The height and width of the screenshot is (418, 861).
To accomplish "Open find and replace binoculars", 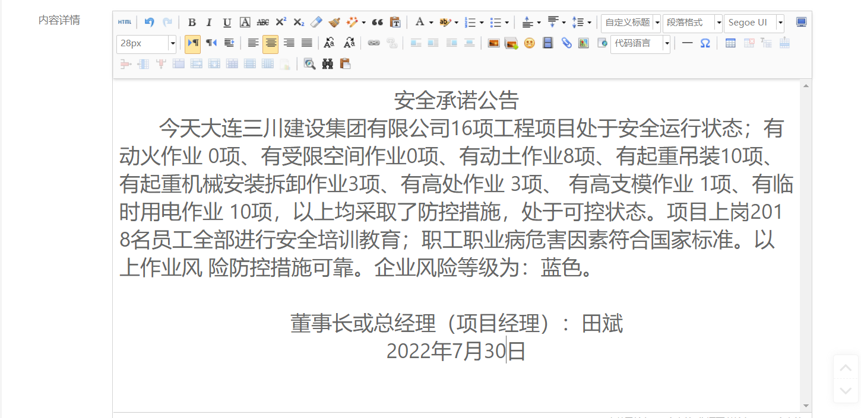I will point(328,63).
